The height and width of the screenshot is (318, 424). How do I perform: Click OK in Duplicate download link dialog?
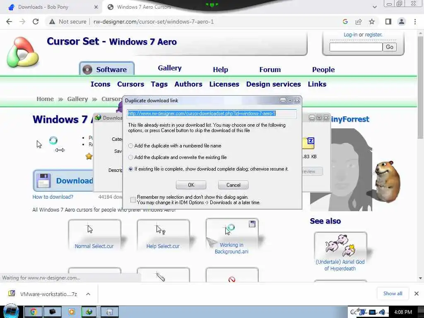(191, 185)
